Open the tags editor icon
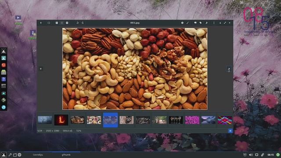Viewport: 281px width, 158px height. point(201,23)
